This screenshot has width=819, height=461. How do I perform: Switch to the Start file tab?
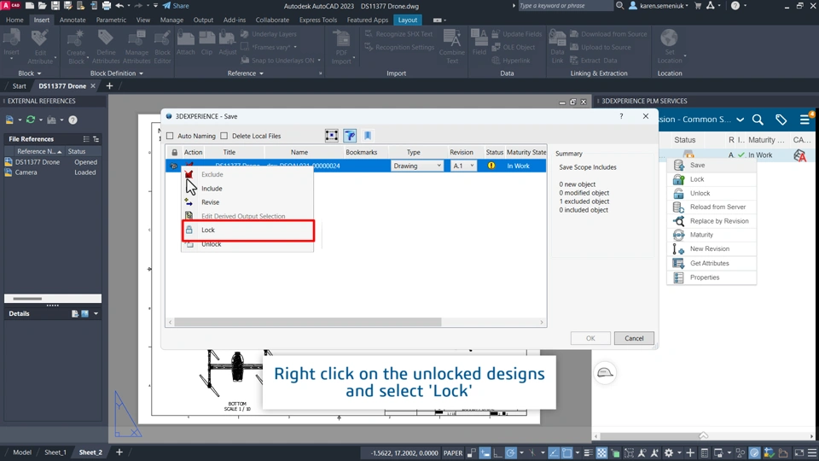point(20,85)
